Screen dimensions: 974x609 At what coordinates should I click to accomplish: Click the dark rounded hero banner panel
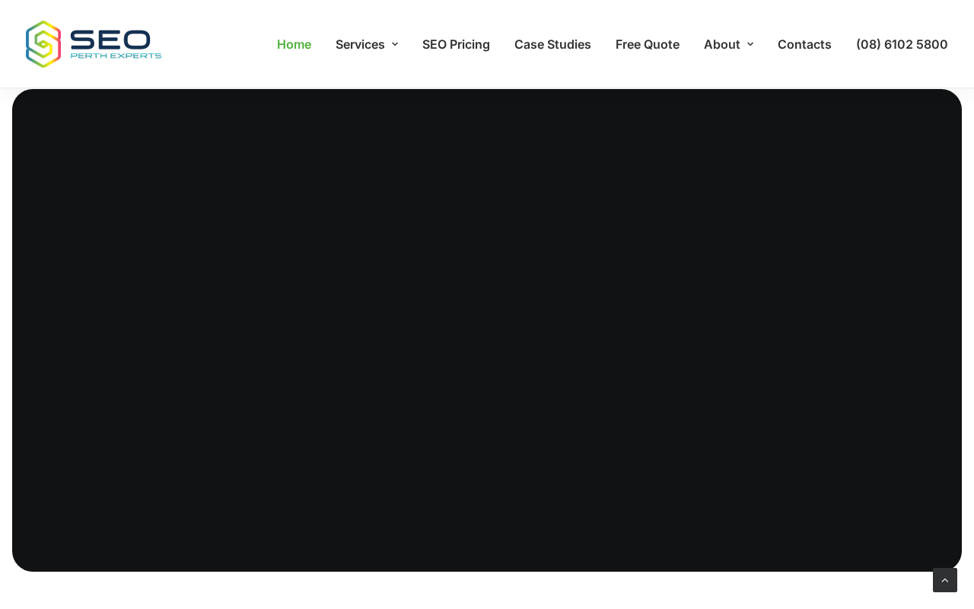[487, 330]
